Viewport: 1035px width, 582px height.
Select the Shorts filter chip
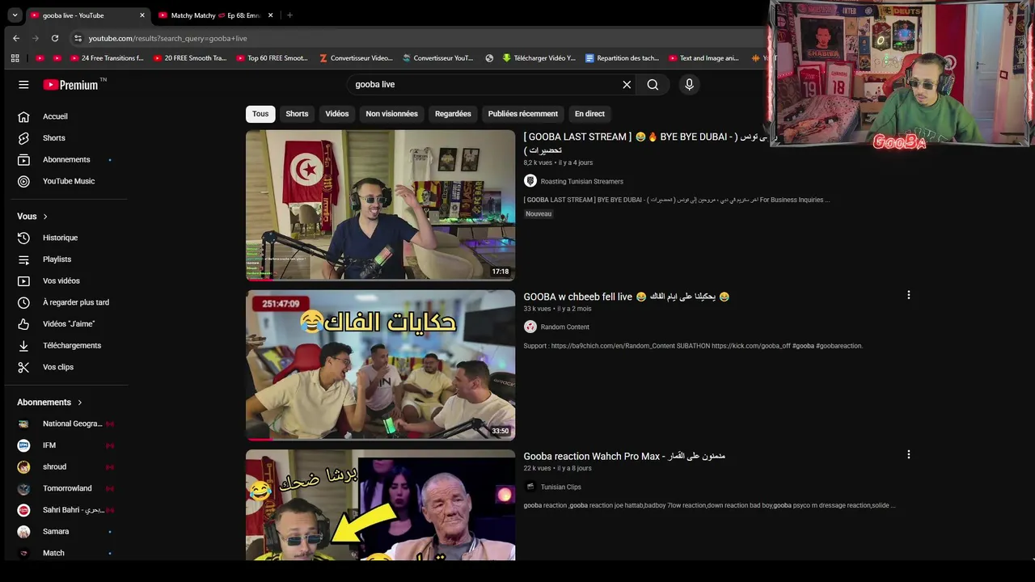[297, 114]
